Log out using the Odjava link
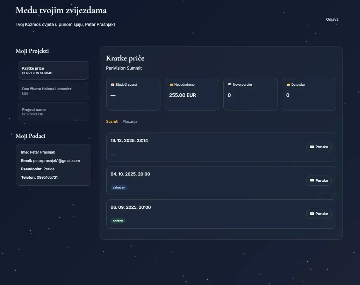360x285 pixels. (x=332, y=19)
